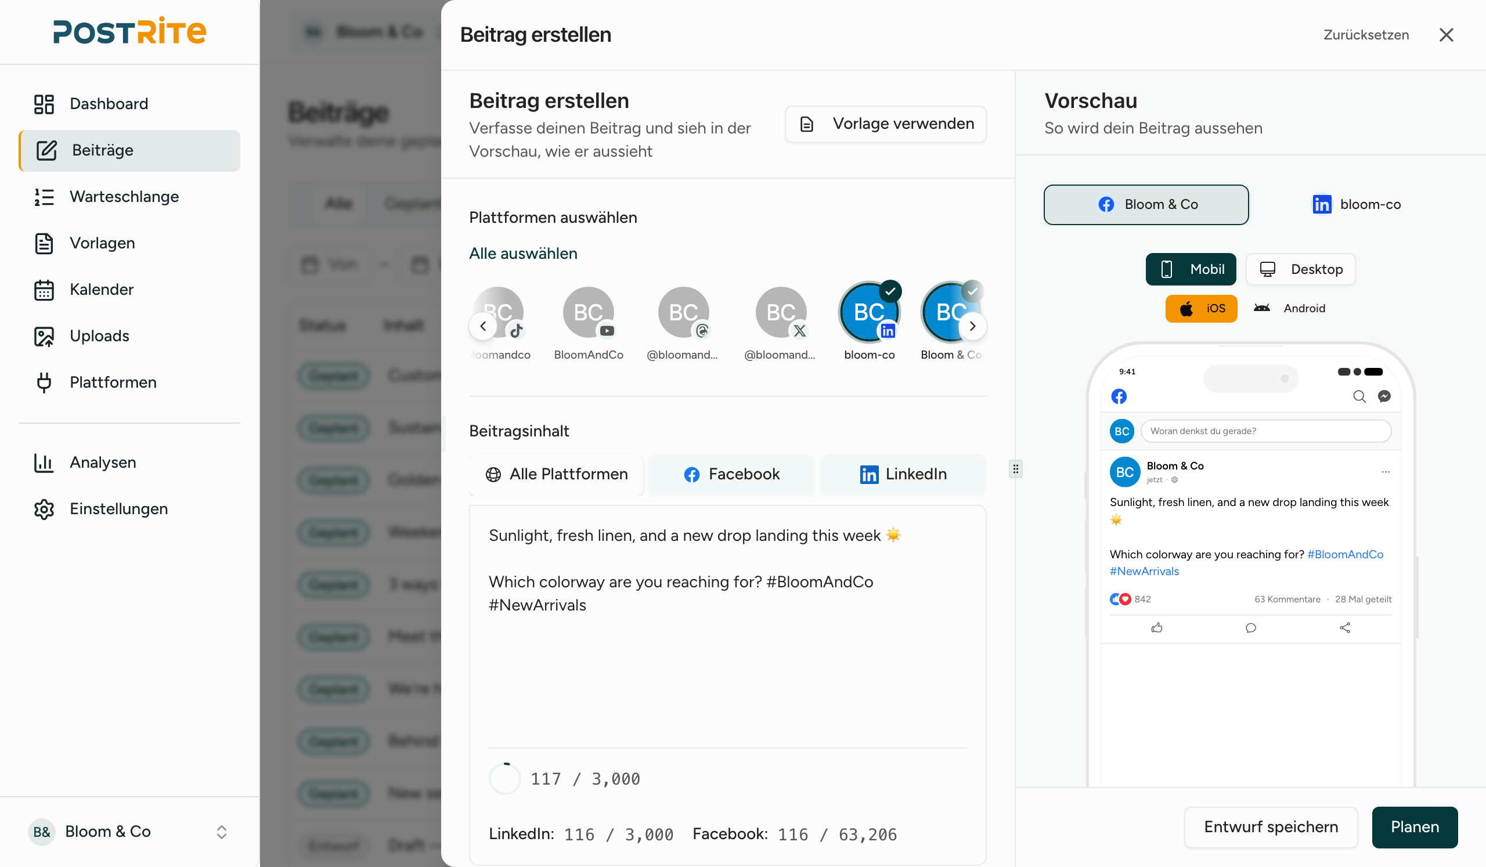Click the Analysen bar chart icon
The height and width of the screenshot is (867, 1486).
tap(44, 463)
